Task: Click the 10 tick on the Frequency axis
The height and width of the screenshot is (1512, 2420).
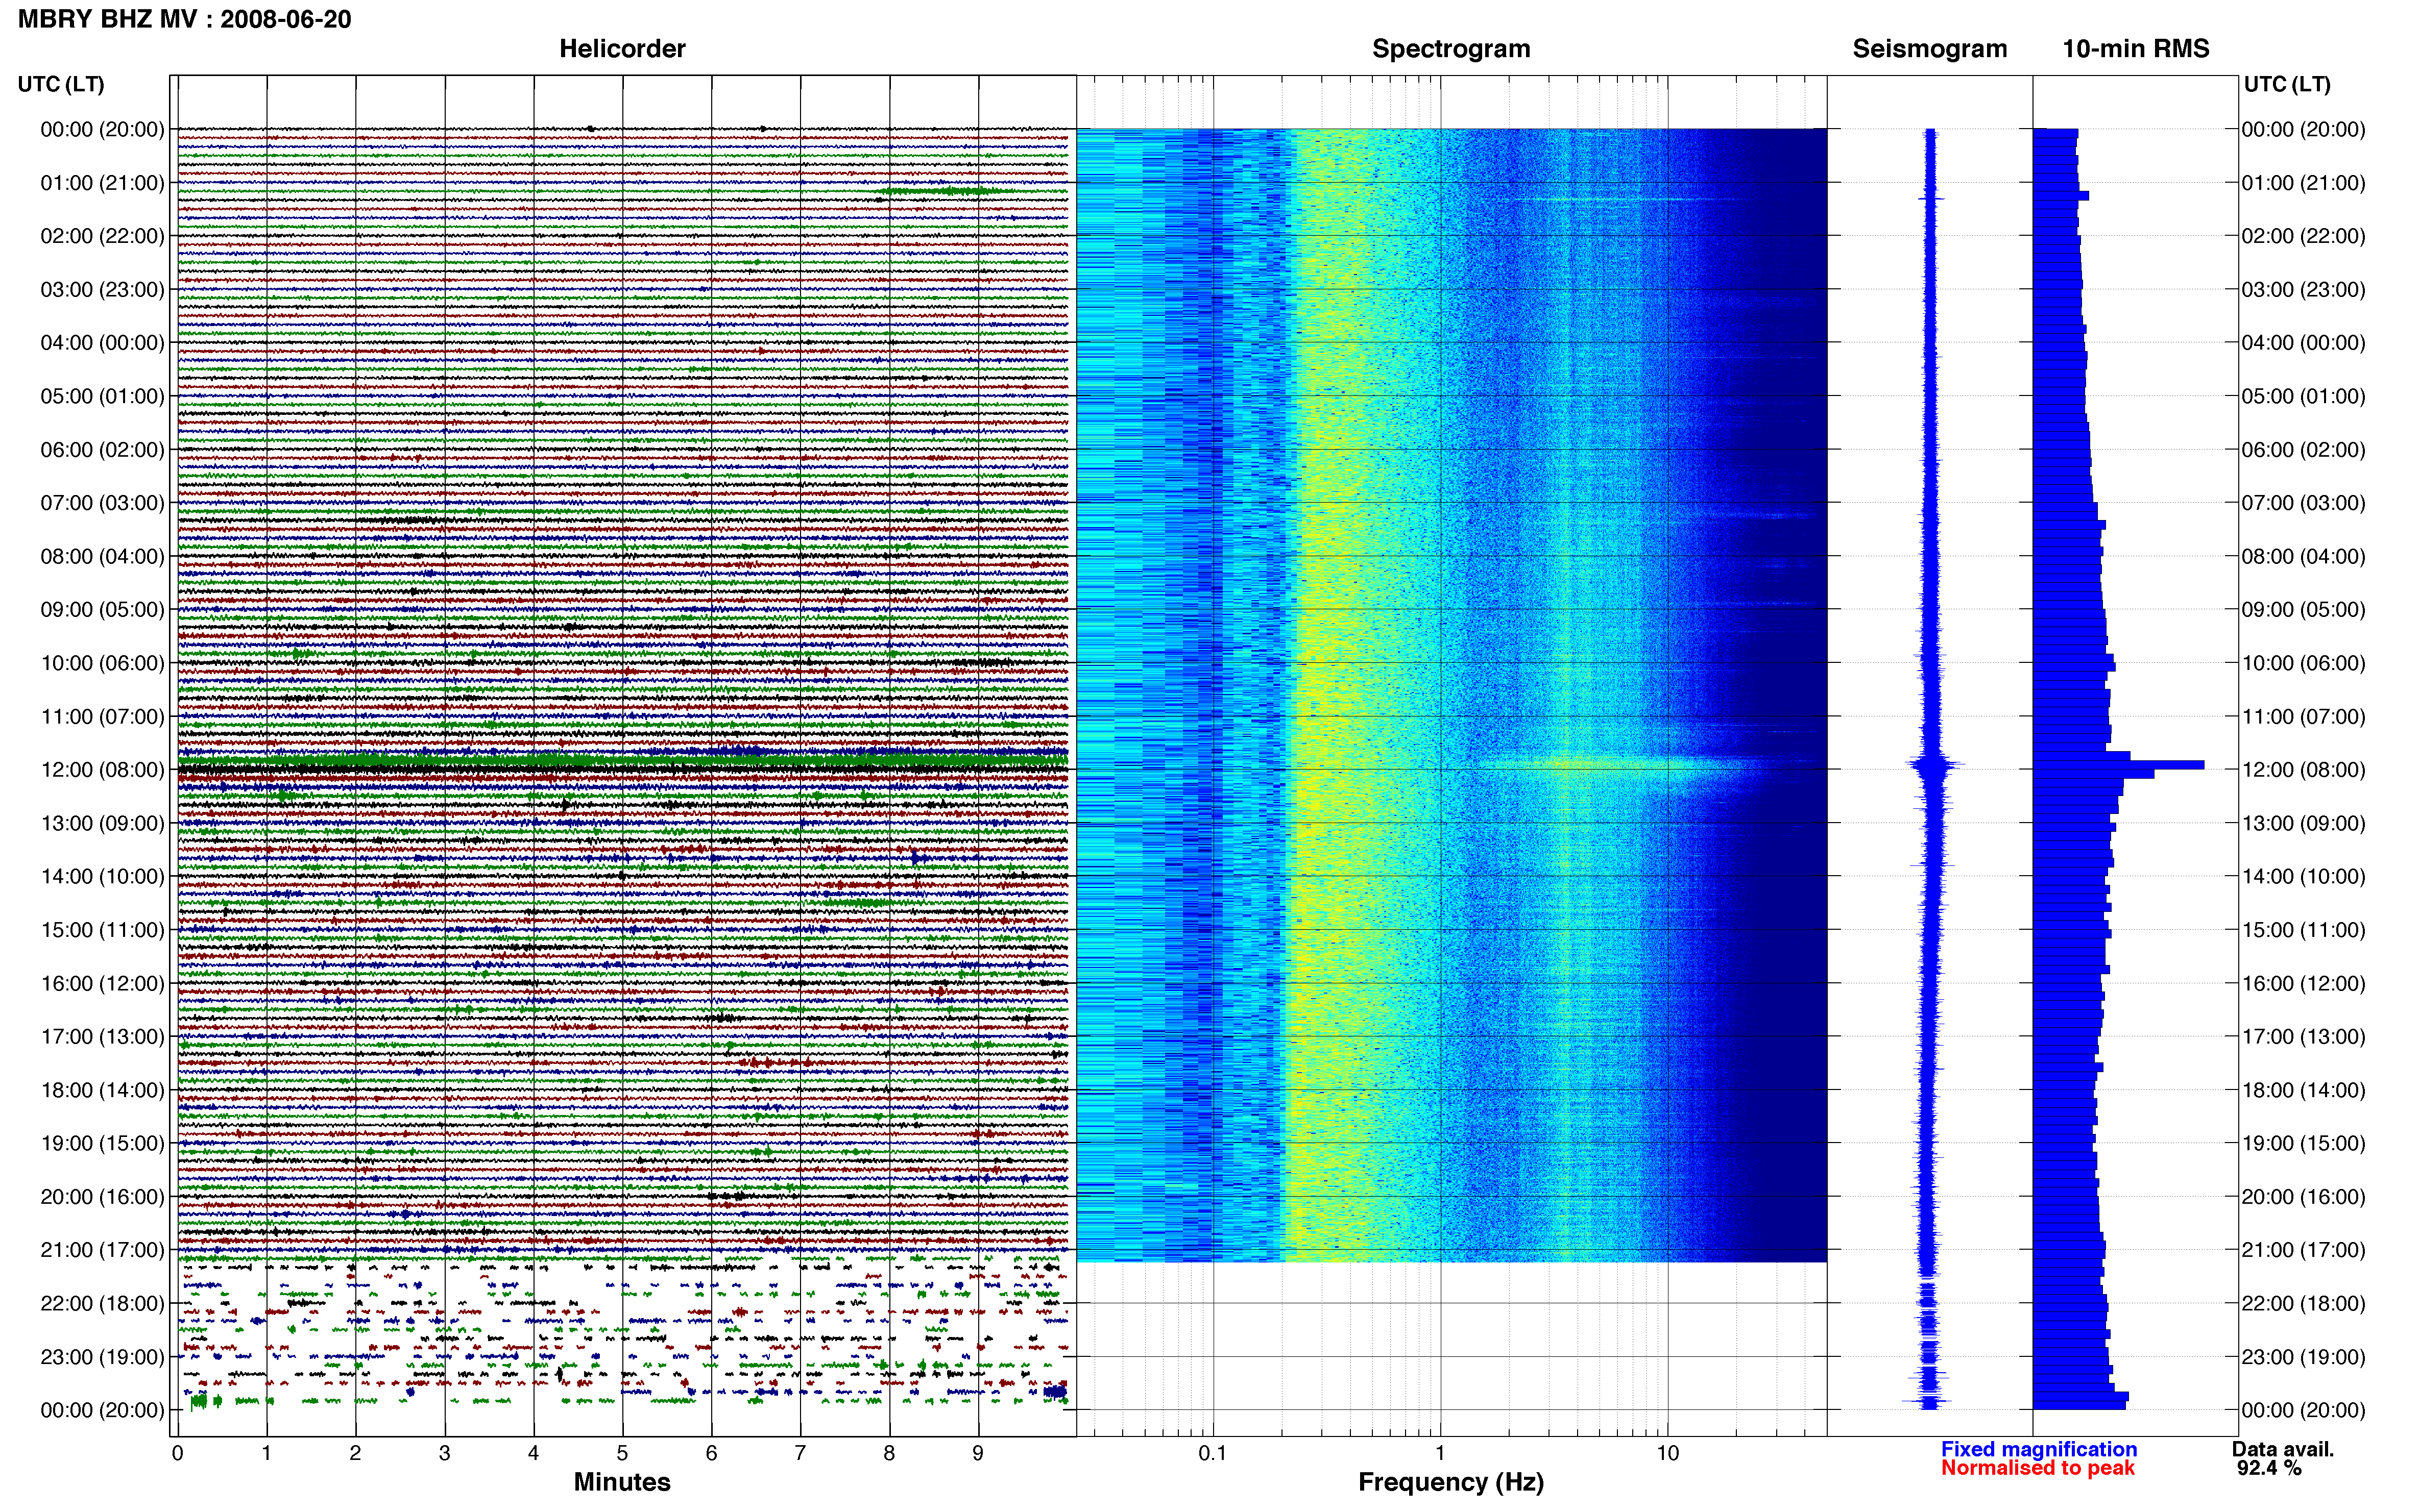Action: [x=1667, y=1454]
